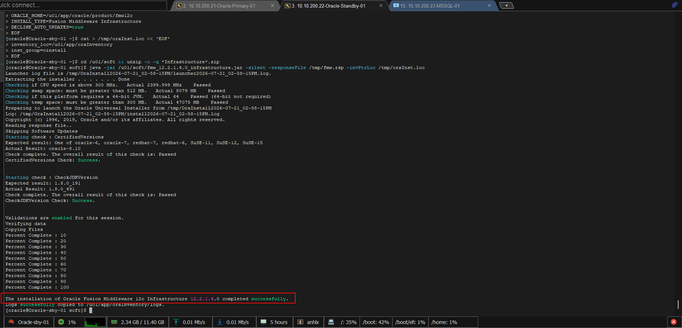Click the upload speed arrow icon
This screenshot has width=682, height=328.
pos(176,322)
